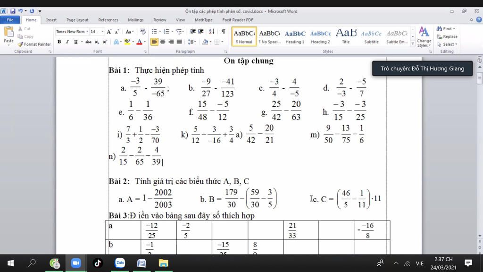Open the Line Spacing dropdown

192,42
